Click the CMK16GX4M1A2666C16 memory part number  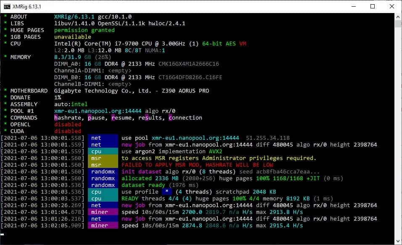(189, 64)
